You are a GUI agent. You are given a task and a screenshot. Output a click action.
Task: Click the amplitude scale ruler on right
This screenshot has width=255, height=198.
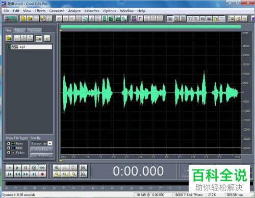pyautogui.click(x=246, y=93)
